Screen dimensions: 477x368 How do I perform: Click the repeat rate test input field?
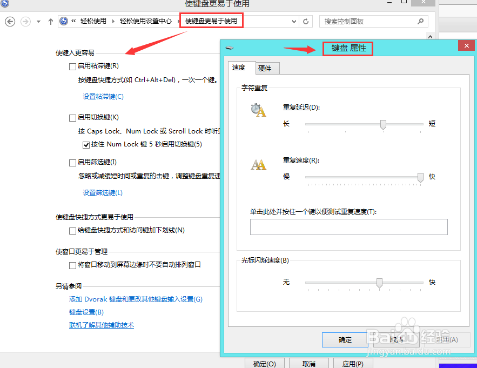point(348,226)
